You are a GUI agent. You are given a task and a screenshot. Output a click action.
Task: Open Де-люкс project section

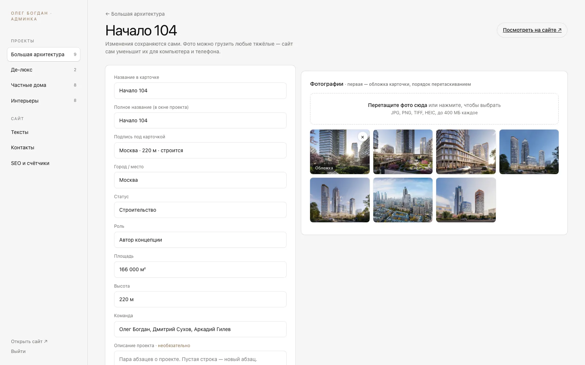[x=44, y=70]
